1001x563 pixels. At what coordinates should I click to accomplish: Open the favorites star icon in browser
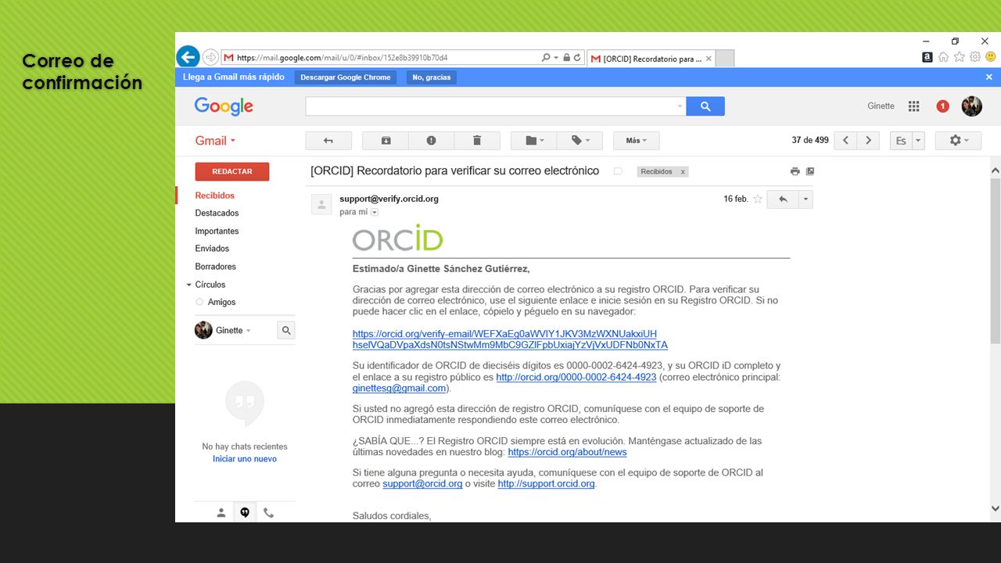(x=959, y=57)
